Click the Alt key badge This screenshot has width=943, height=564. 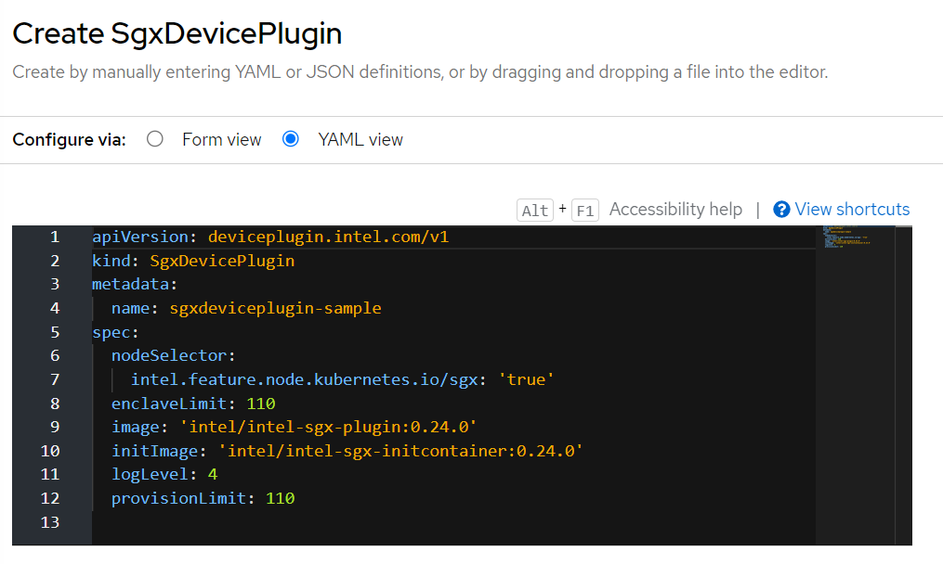pos(535,211)
